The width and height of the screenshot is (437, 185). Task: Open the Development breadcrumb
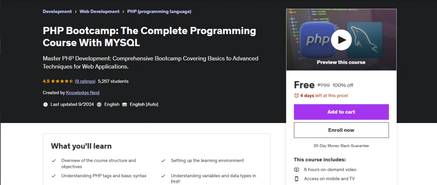[57, 12]
